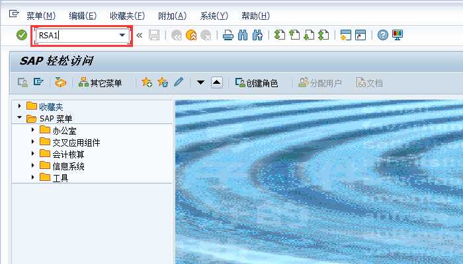
Task: Expand the 交叉应用组件 folder arrow
Action: pos(33,142)
